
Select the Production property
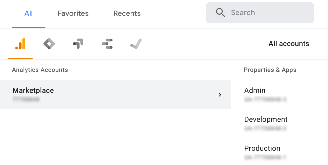point(262,148)
